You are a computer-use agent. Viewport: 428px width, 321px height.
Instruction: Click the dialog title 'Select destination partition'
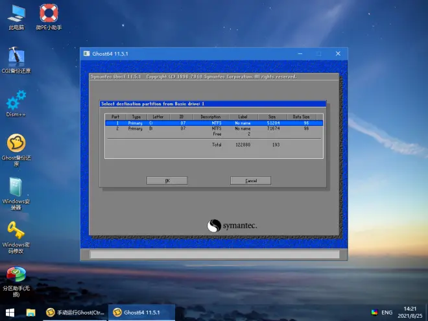pos(152,104)
